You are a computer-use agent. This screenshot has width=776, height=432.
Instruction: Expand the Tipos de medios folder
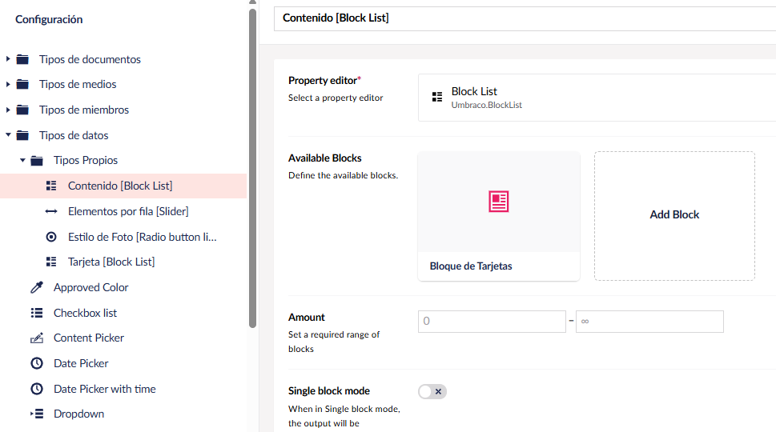point(8,84)
